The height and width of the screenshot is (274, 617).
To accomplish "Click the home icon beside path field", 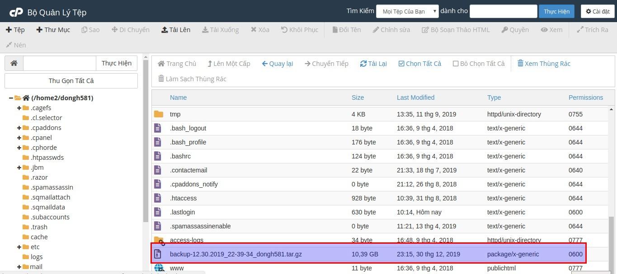I will [x=14, y=63].
